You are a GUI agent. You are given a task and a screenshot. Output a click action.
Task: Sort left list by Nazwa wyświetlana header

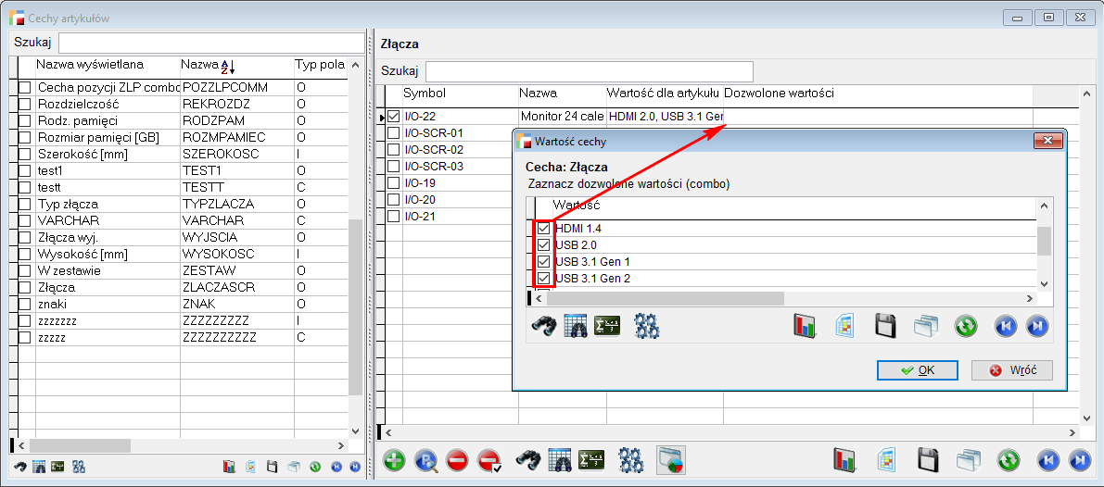click(x=108, y=66)
